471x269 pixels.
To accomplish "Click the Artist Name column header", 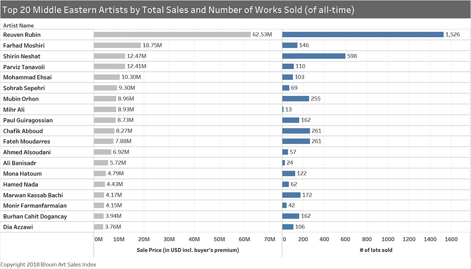I will 18,26.
